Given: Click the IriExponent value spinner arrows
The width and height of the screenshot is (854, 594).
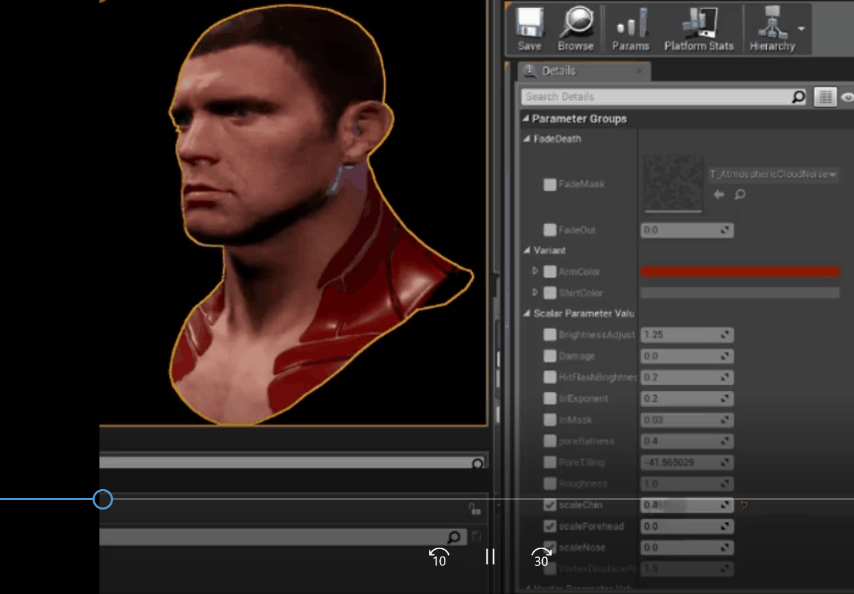Looking at the screenshot, I should (726, 398).
